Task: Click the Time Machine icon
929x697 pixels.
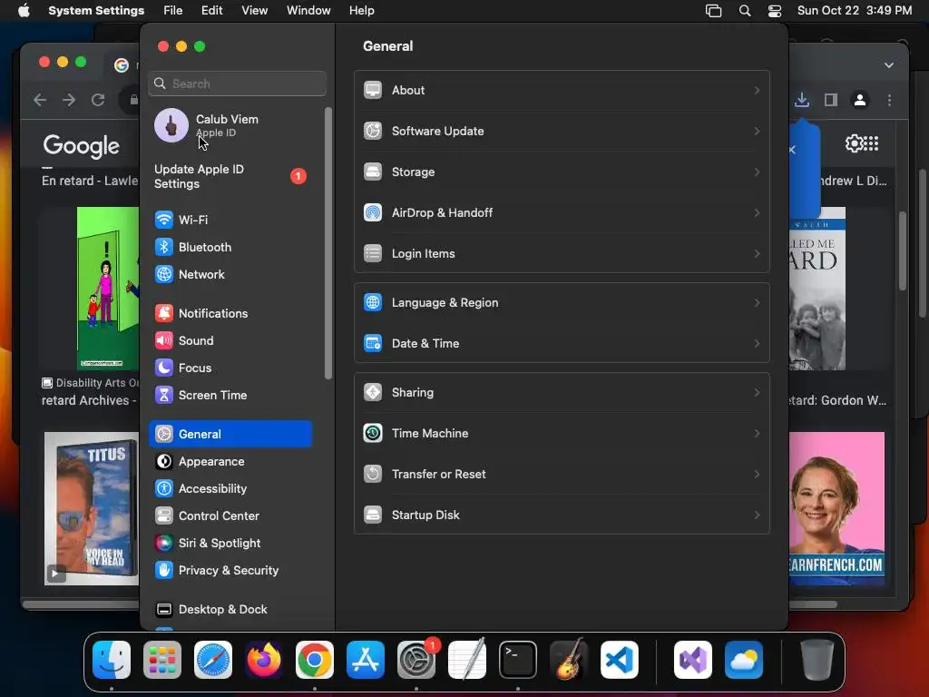Action: click(x=373, y=434)
